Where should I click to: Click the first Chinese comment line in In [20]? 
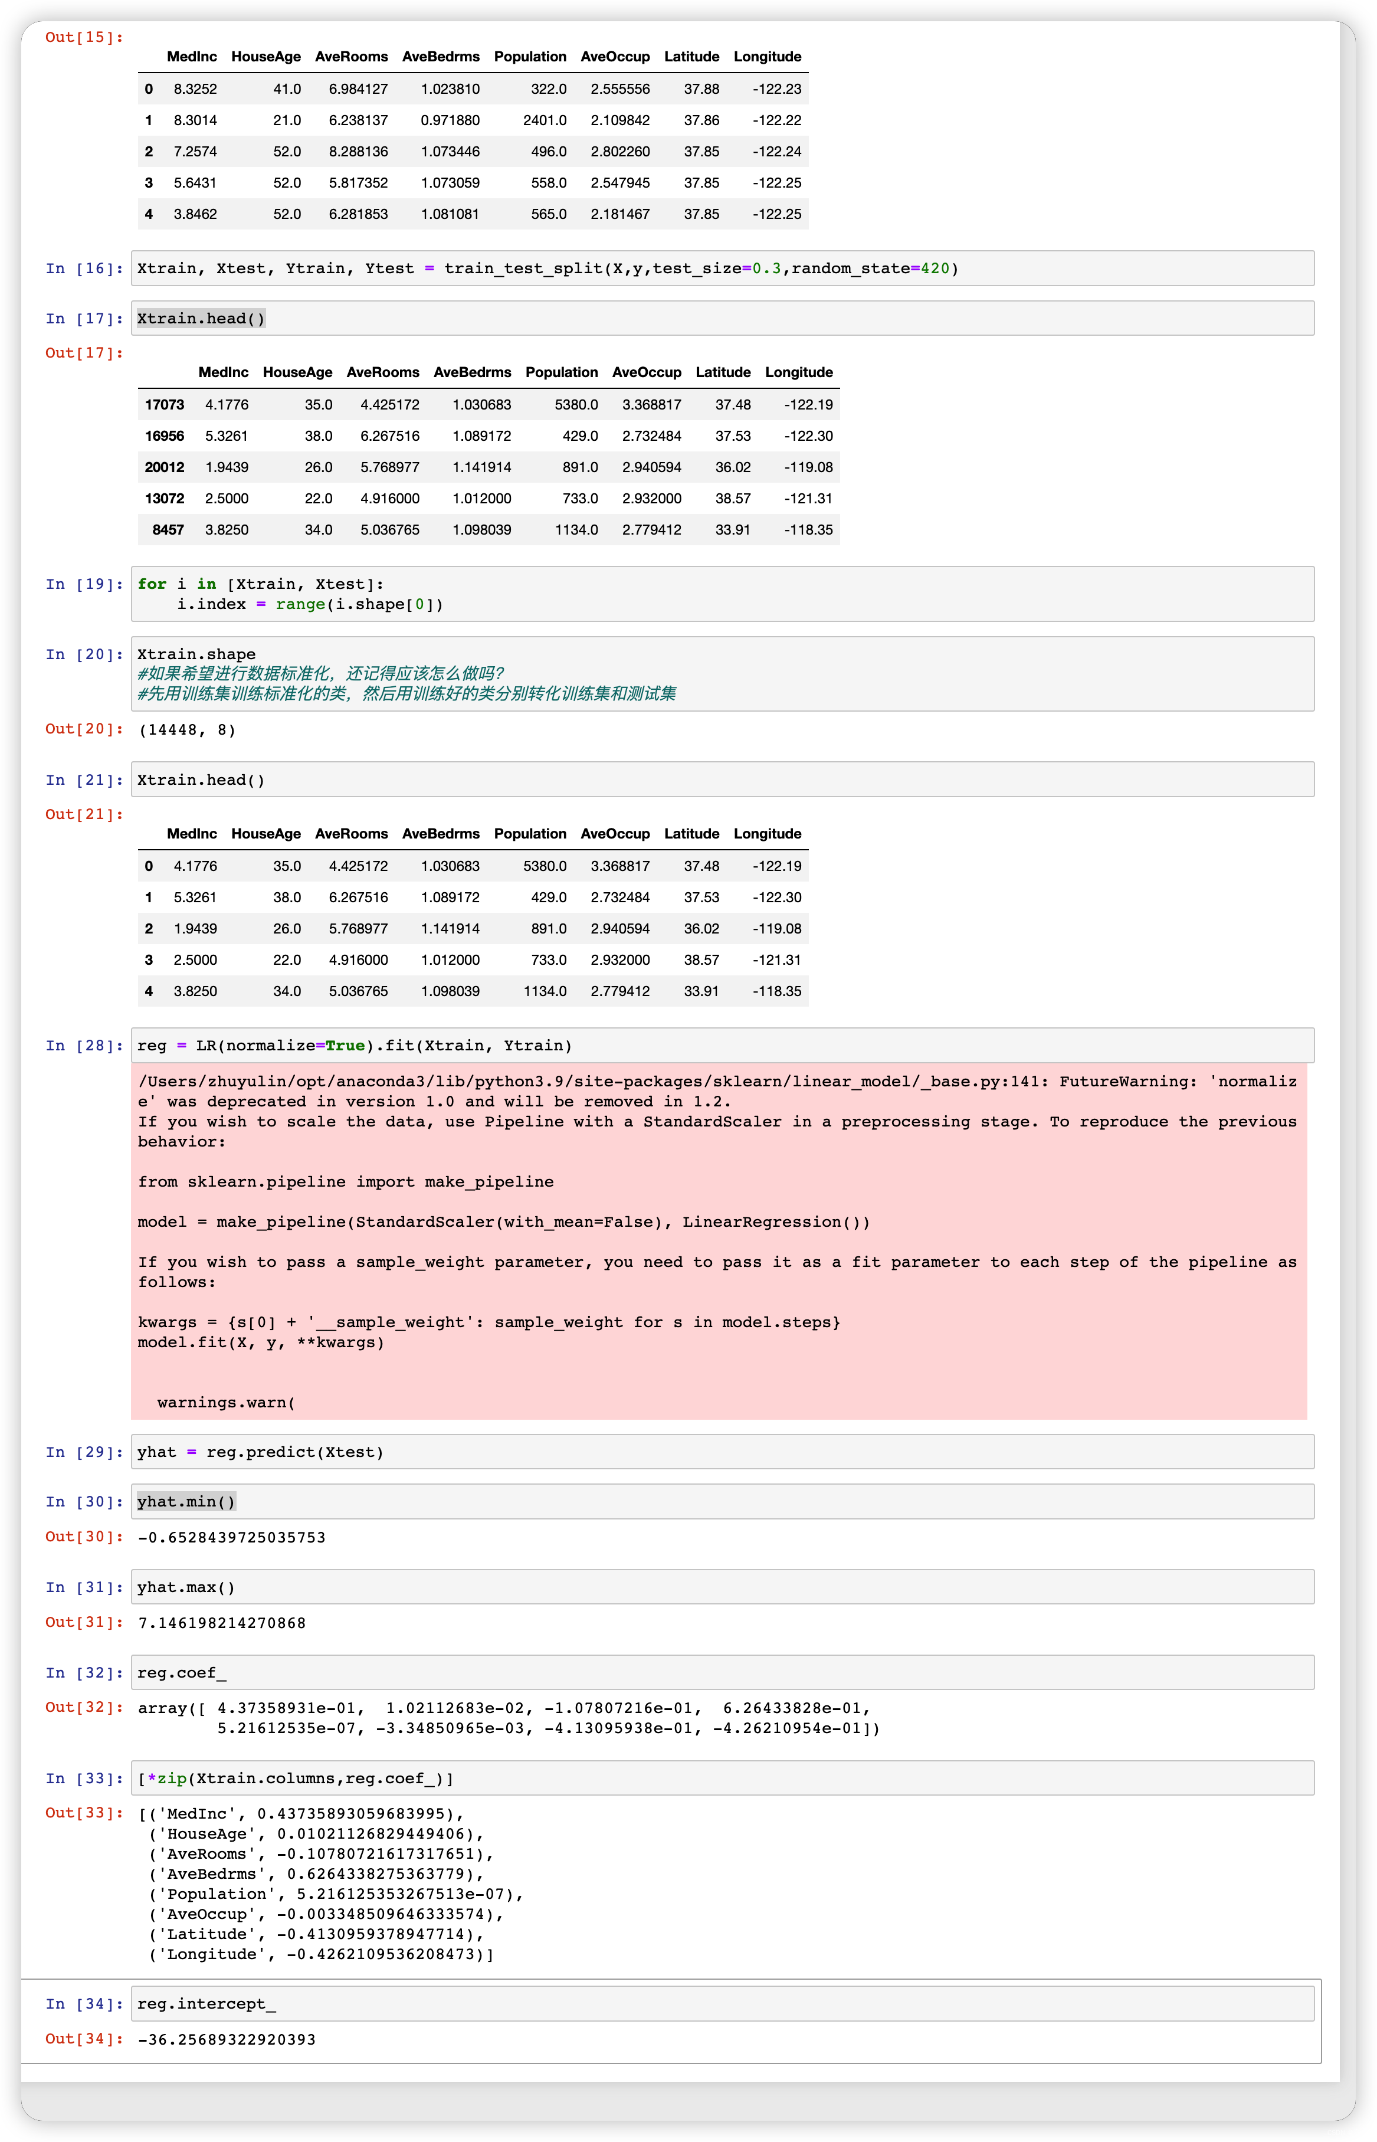click(x=322, y=673)
